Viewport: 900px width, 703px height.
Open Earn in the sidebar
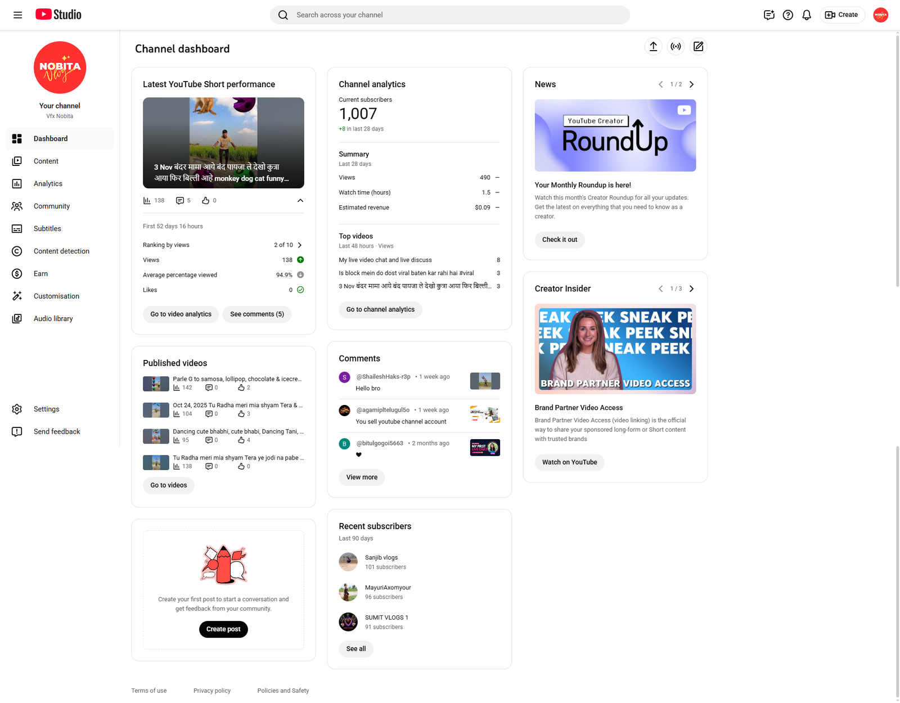click(x=40, y=274)
